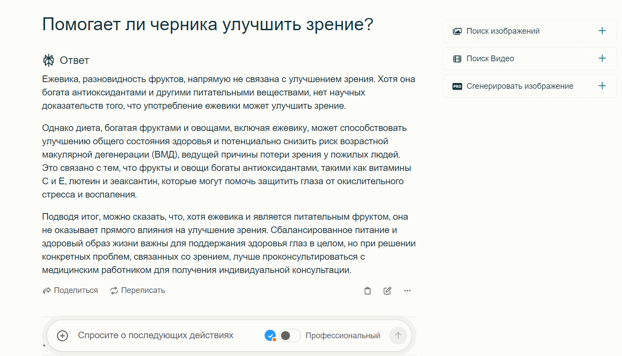Select the Поиск изображений label

[503, 31]
